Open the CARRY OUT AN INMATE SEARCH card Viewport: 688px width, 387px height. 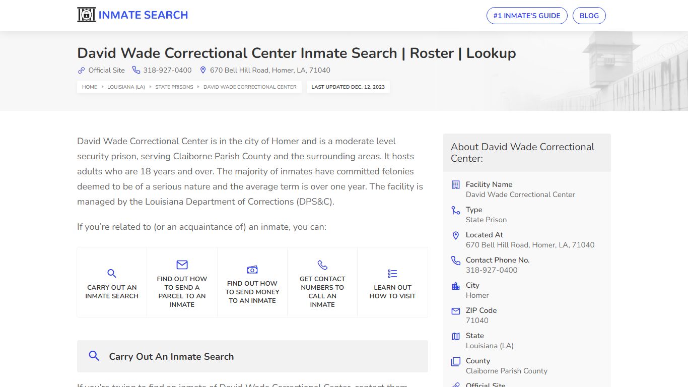tap(112, 282)
